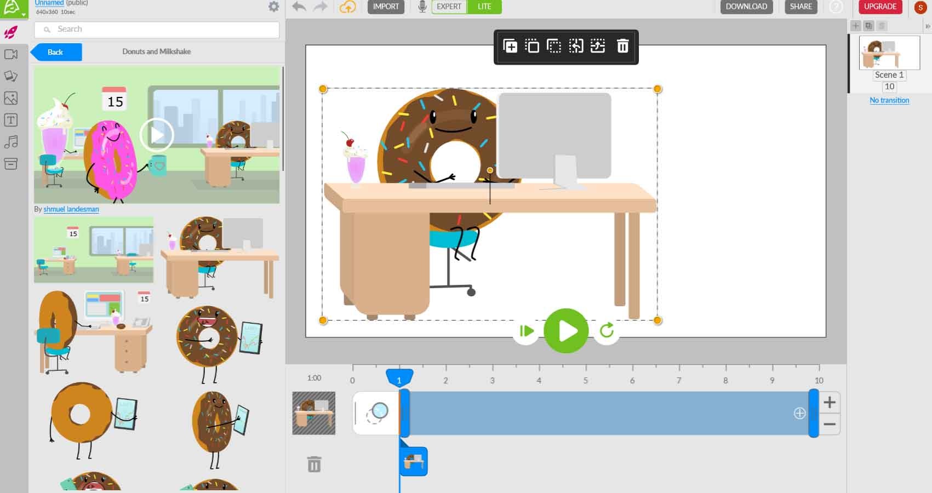Click the swap/replace icon in the object toolbar
932x493 pixels.
point(598,46)
